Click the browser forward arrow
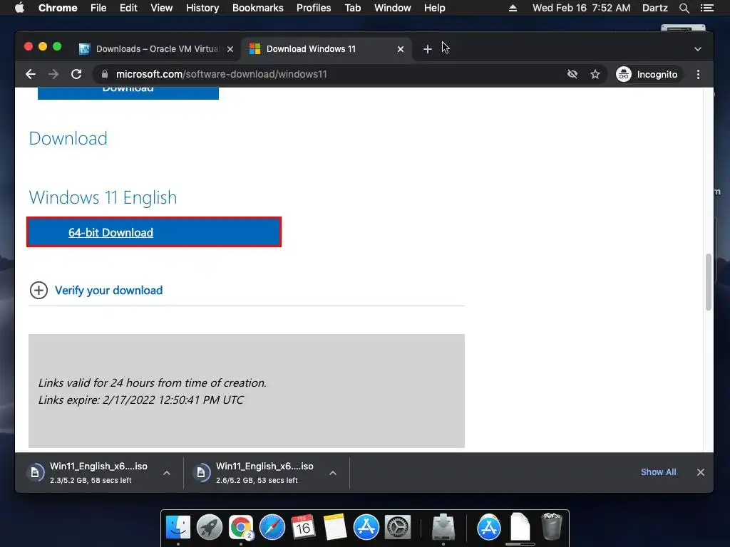This screenshot has width=730, height=547. (53, 74)
